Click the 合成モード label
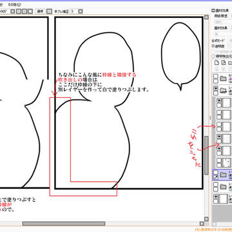Image resolution: width=232 pixels, height=232 pixels. point(218,41)
